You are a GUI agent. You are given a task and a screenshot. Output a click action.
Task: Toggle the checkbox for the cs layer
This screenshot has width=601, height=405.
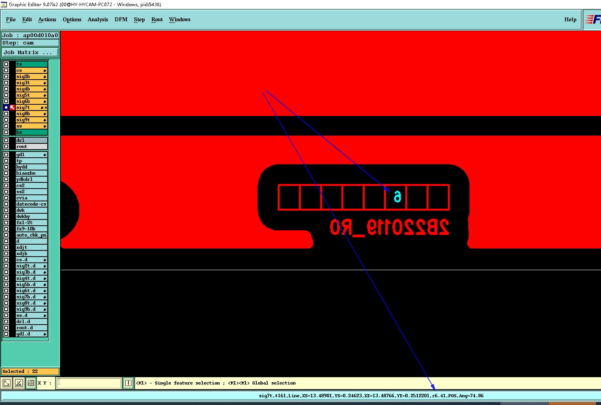(x=6, y=70)
